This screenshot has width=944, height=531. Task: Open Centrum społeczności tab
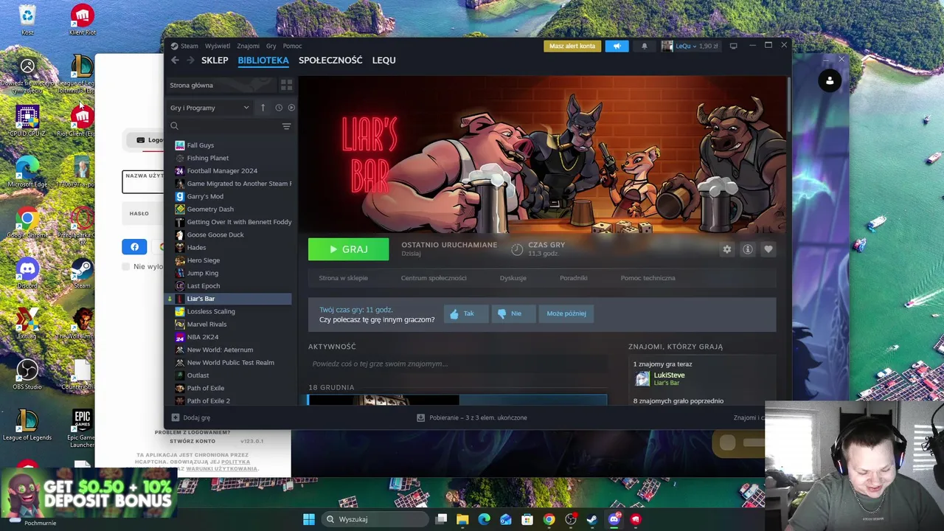click(434, 278)
